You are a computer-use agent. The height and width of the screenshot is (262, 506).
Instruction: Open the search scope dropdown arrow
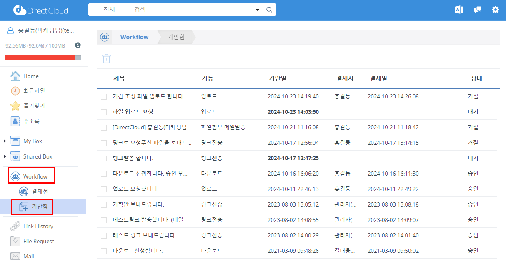click(258, 10)
